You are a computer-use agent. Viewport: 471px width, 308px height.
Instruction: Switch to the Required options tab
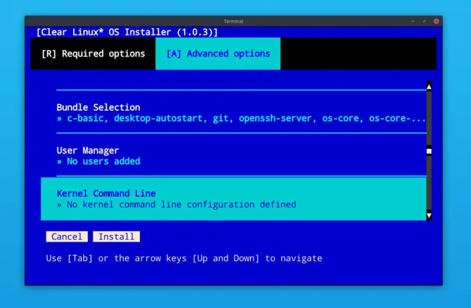93,54
